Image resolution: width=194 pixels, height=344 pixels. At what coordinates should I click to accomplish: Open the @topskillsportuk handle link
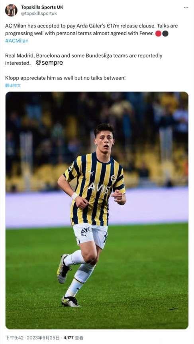coord(39,14)
